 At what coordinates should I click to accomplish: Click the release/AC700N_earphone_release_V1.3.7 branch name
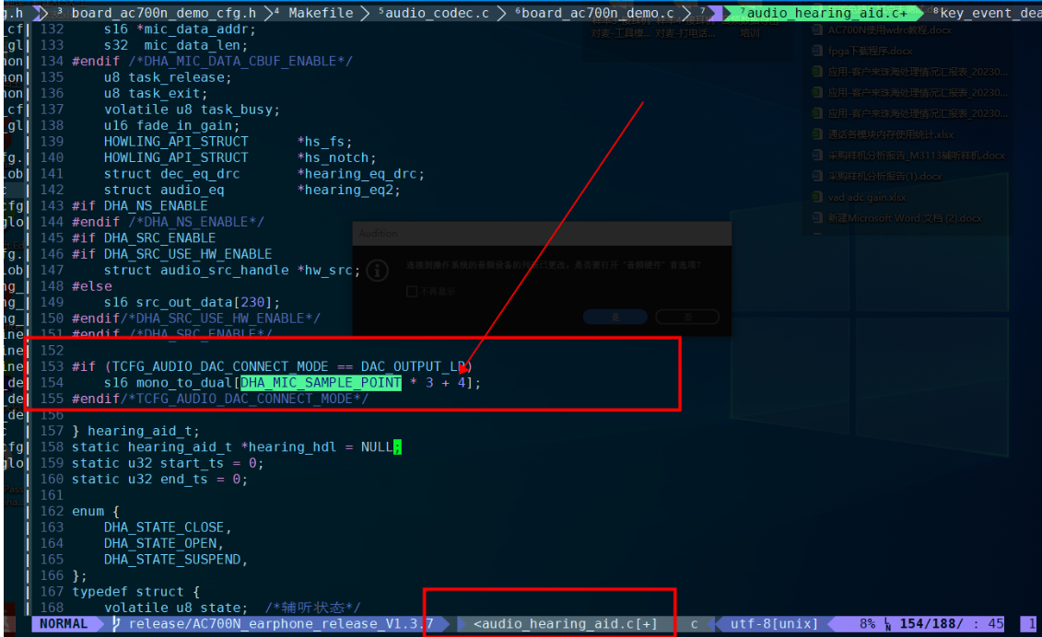(x=281, y=624)
